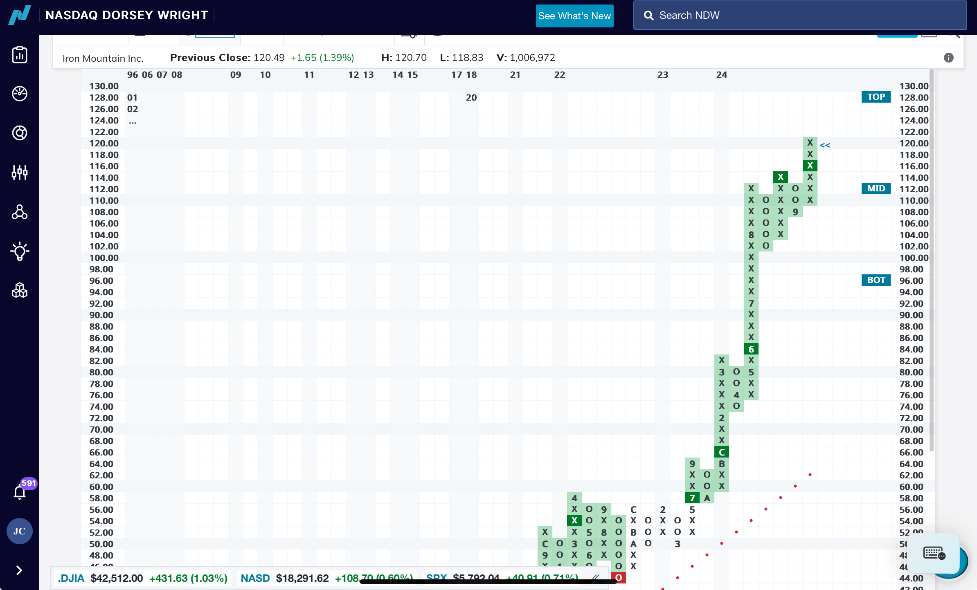Viewport: 977px width, 590px height.
Task: Focus the Search NDW field
Action: 800,15
